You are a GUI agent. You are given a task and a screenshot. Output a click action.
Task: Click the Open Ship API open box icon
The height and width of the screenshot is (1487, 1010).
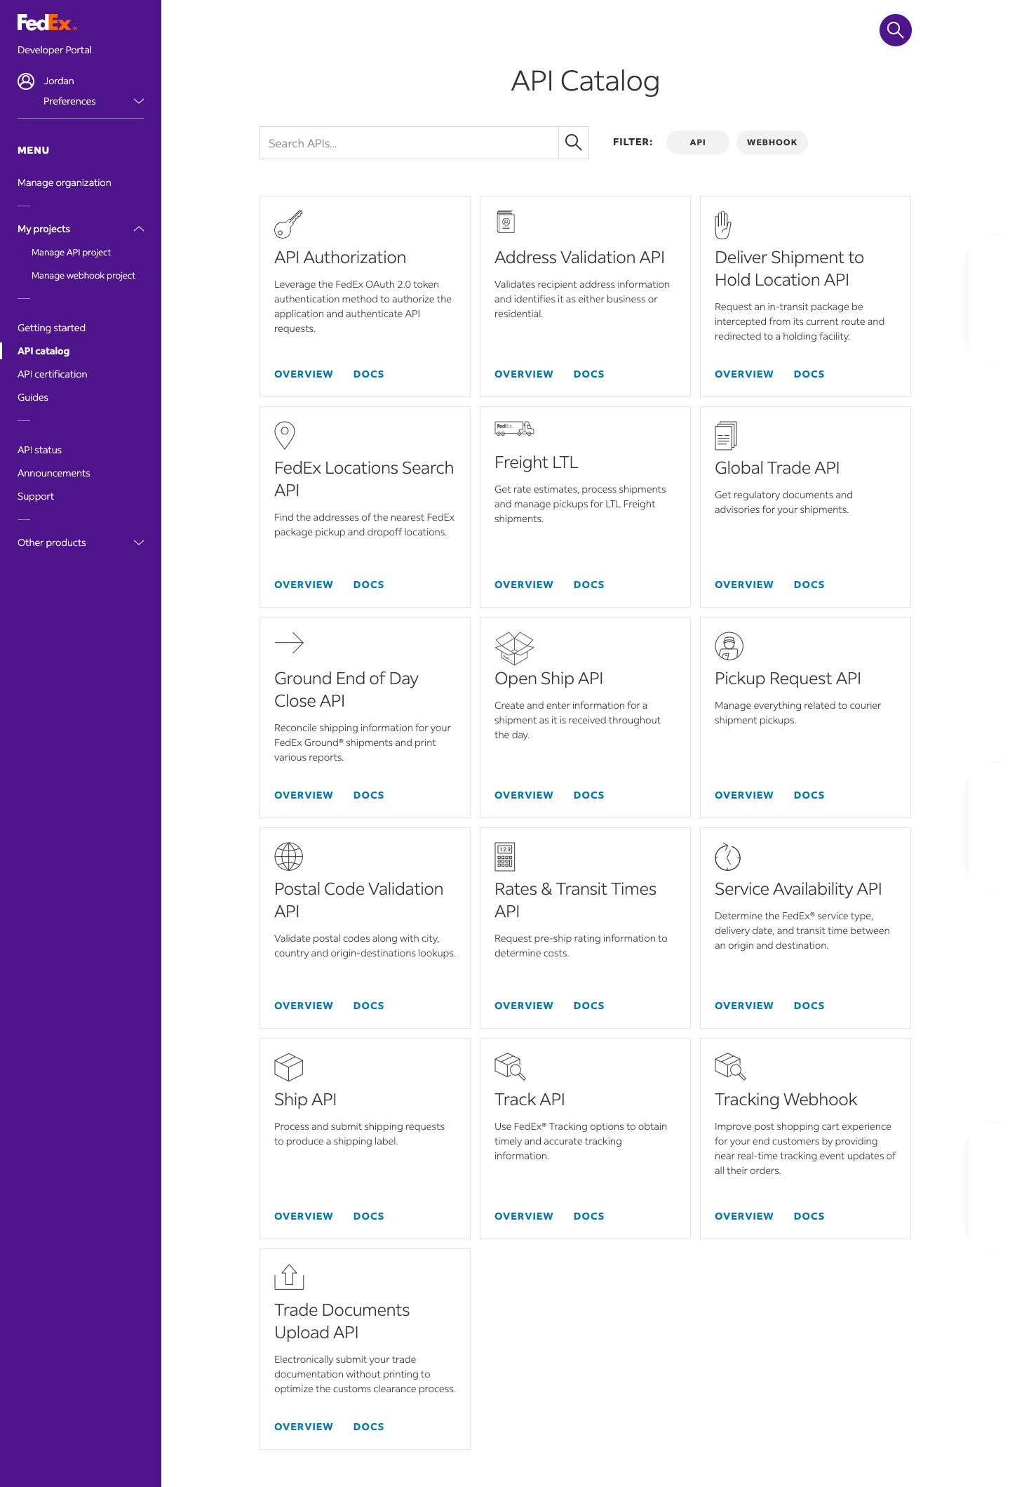pyautogui.click(x=514, y=648)
